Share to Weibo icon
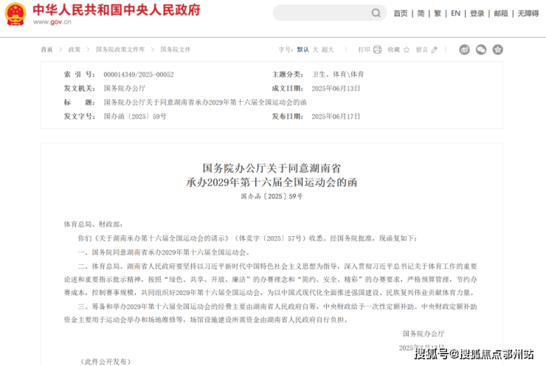Screen dimensions: 546x366 click(465, 49)
